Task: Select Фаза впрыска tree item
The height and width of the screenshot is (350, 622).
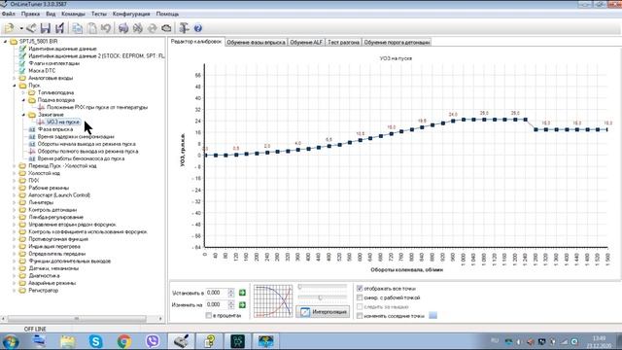Action: 55,129
